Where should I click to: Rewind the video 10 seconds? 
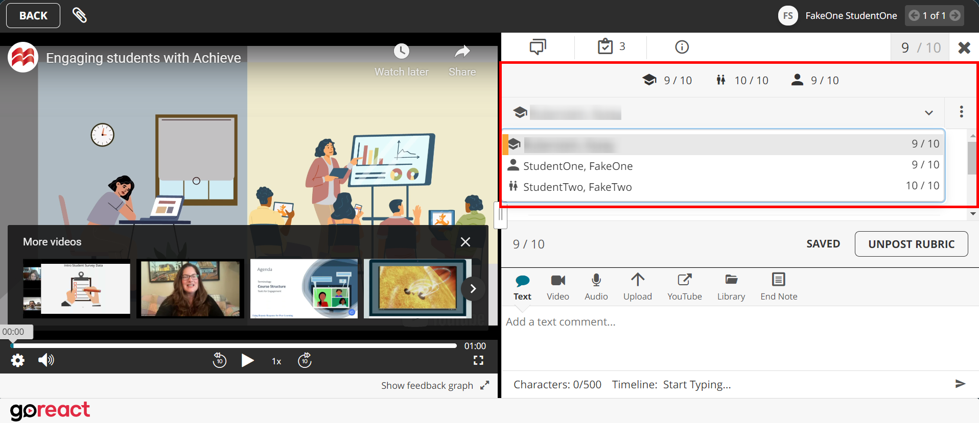[219, 361]
